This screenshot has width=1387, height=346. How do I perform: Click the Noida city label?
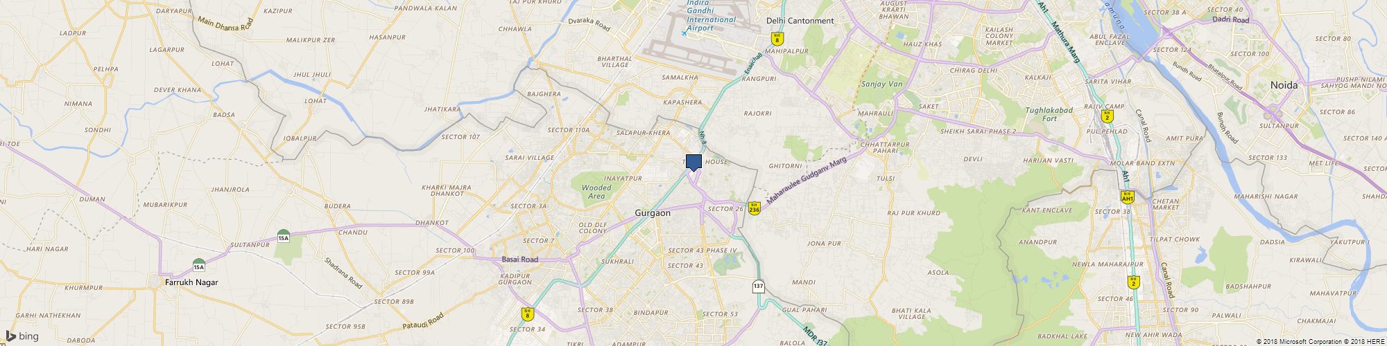1284,84
